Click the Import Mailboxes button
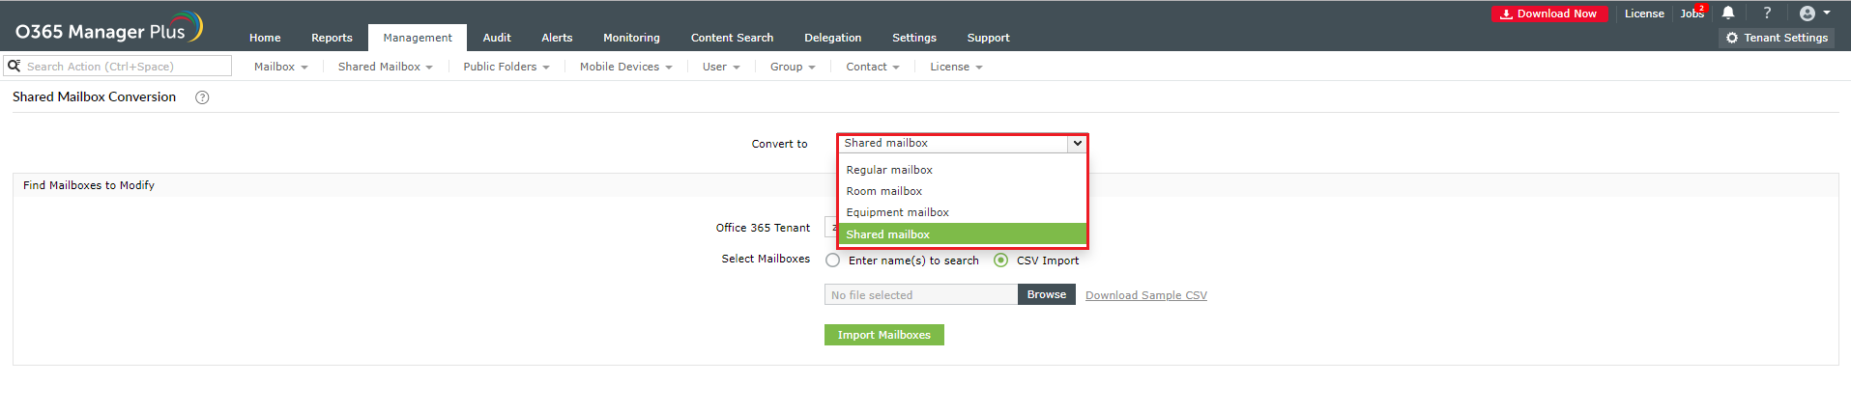Image resolution: width=1851 pixels, height=412 pixels. point(883,335)
